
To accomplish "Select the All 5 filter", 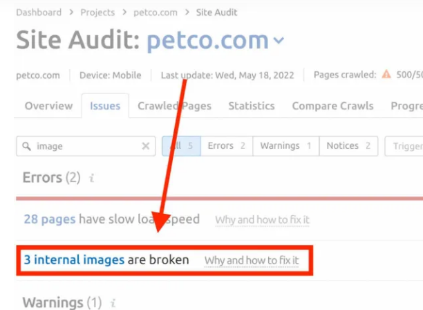I will point(181,146).
